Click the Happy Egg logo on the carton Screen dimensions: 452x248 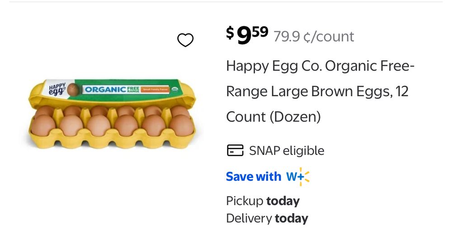(57, 89)
